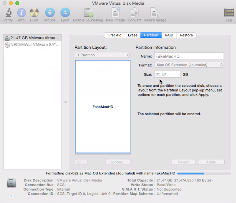236x203 pixels.
Task: Click Partition Map Scheme value Unformatted
Action: point(167,194)
